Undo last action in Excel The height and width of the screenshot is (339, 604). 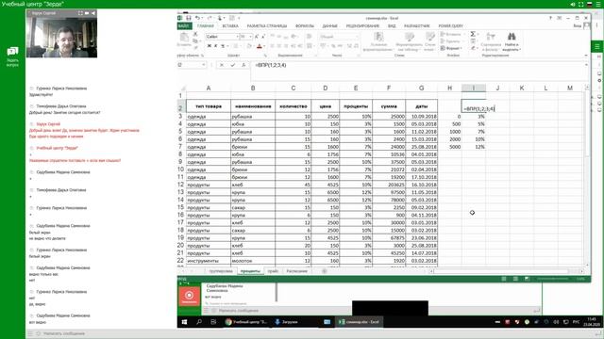(x=197, y=18)
